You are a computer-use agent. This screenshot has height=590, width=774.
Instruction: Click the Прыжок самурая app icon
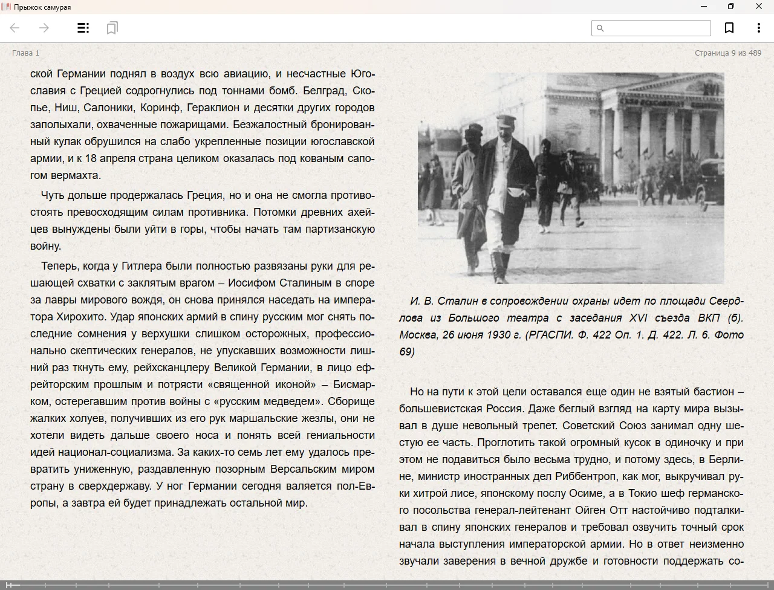[x=6, y=7]
